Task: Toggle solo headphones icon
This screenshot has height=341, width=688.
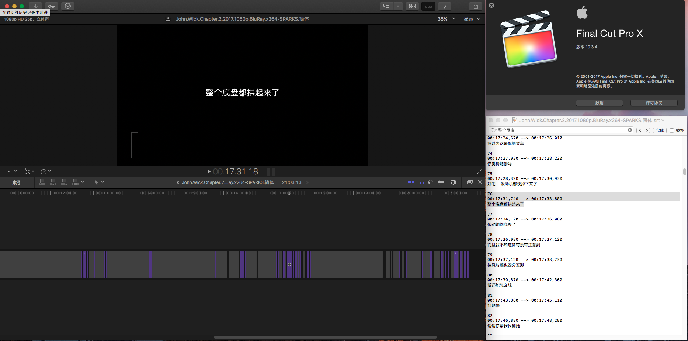Action: pos(431,182)
